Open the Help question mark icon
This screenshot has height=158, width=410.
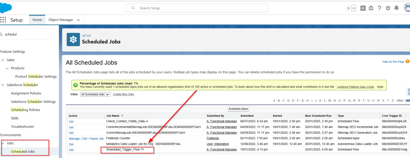(x=379, y=8)
